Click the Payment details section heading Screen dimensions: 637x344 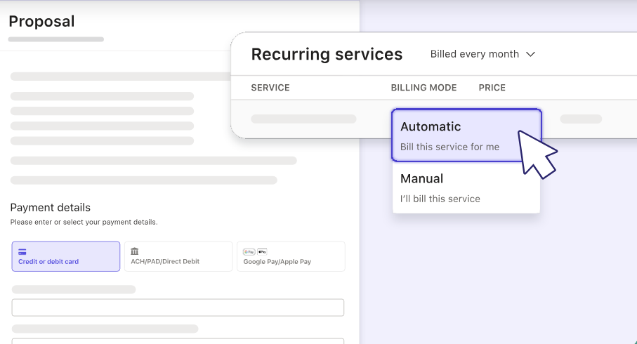(50, 207)
